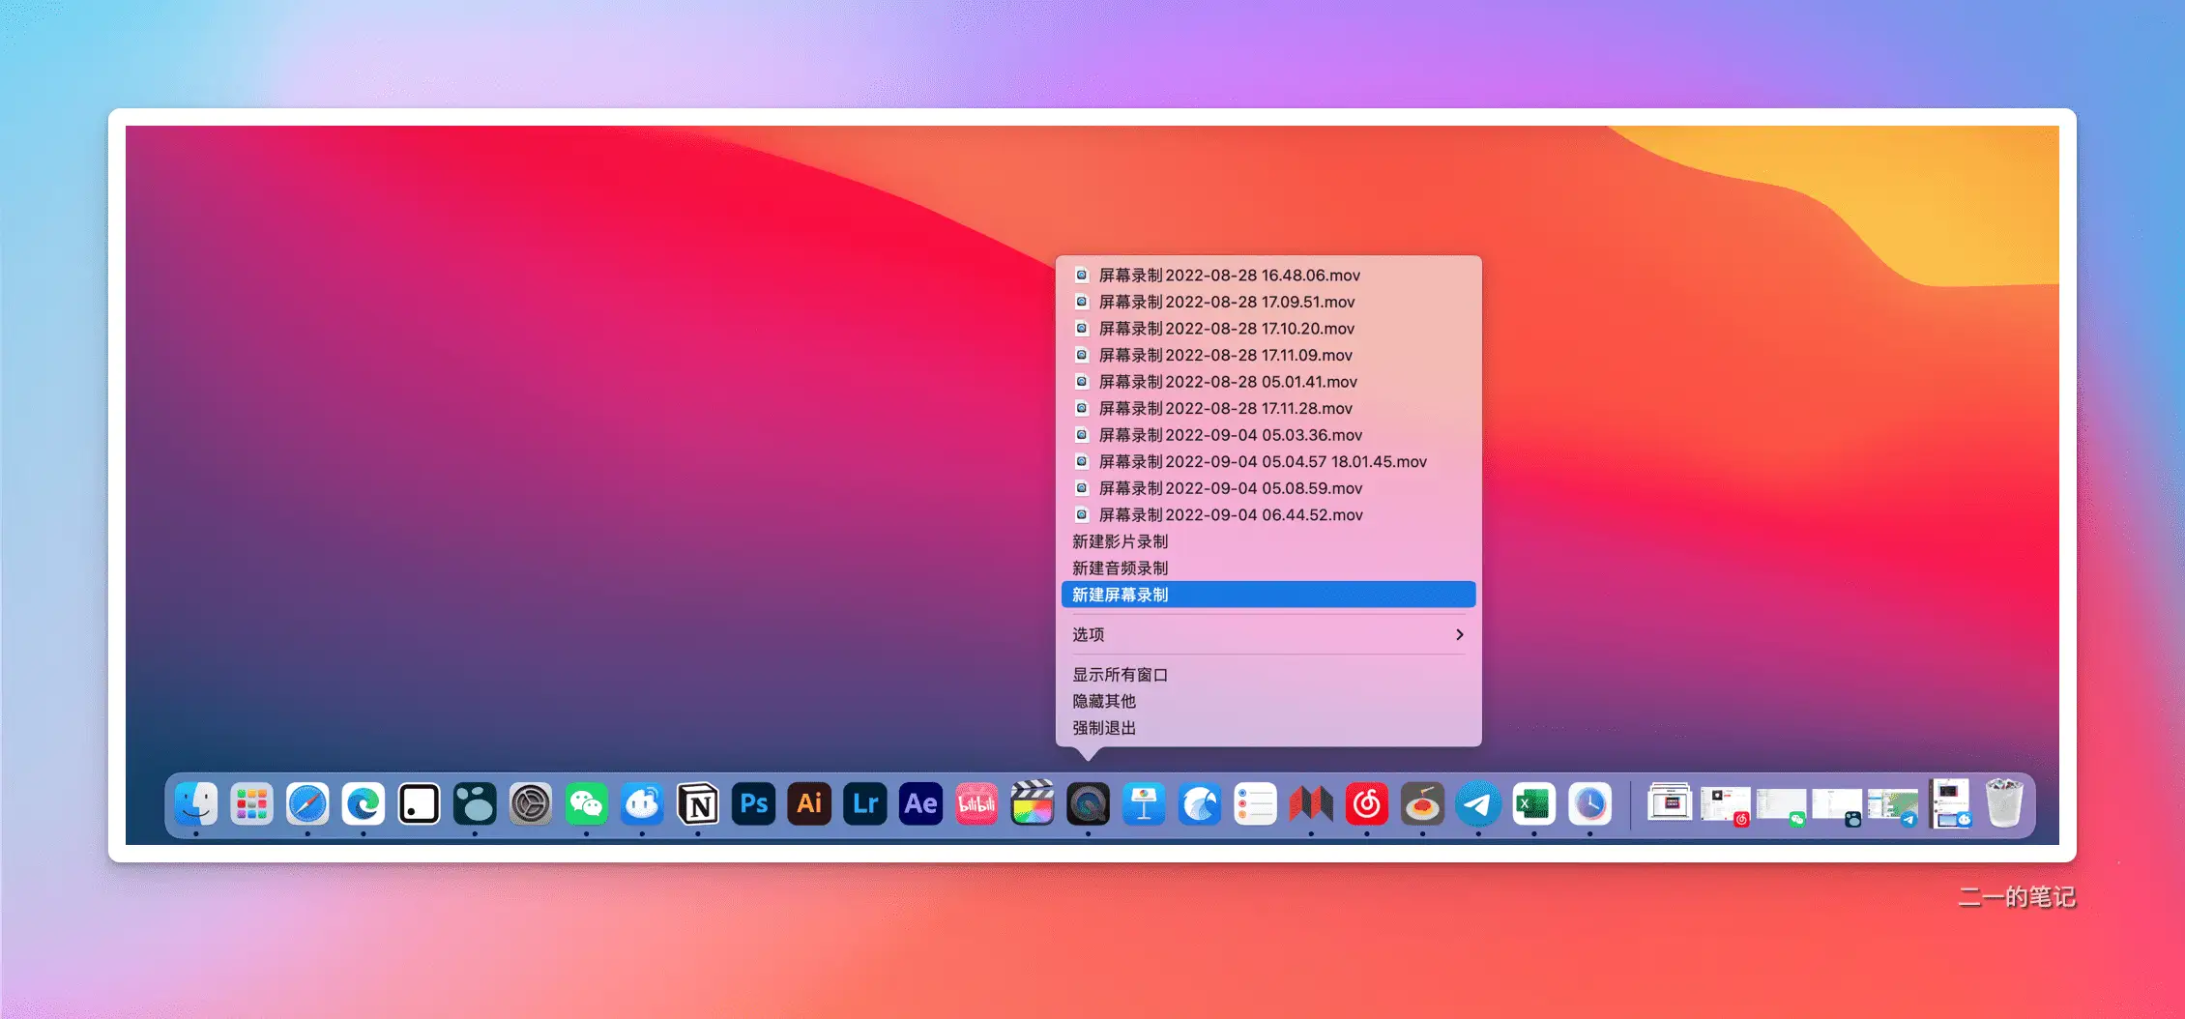Open Telegram from the Dock
Viewport: 2185px width, 1019px height.
point(1478,803)
